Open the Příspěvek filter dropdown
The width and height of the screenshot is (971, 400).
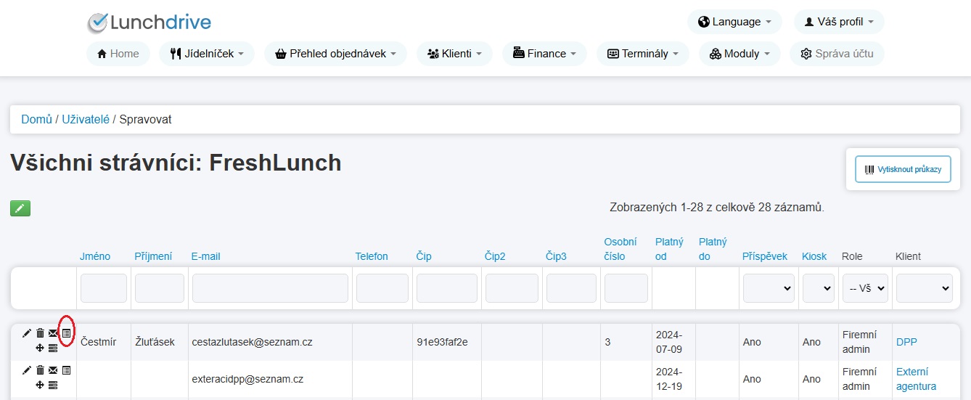pyautogui.click(x=769, y=288)
